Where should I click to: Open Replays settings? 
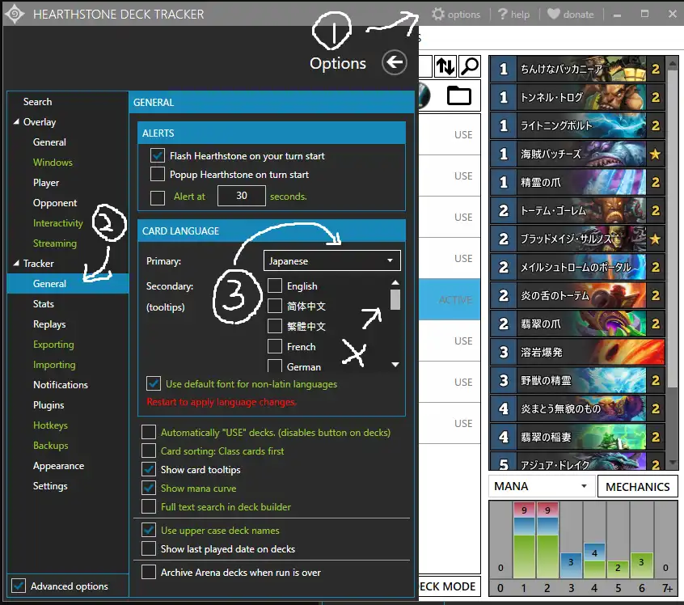(49, 324)
